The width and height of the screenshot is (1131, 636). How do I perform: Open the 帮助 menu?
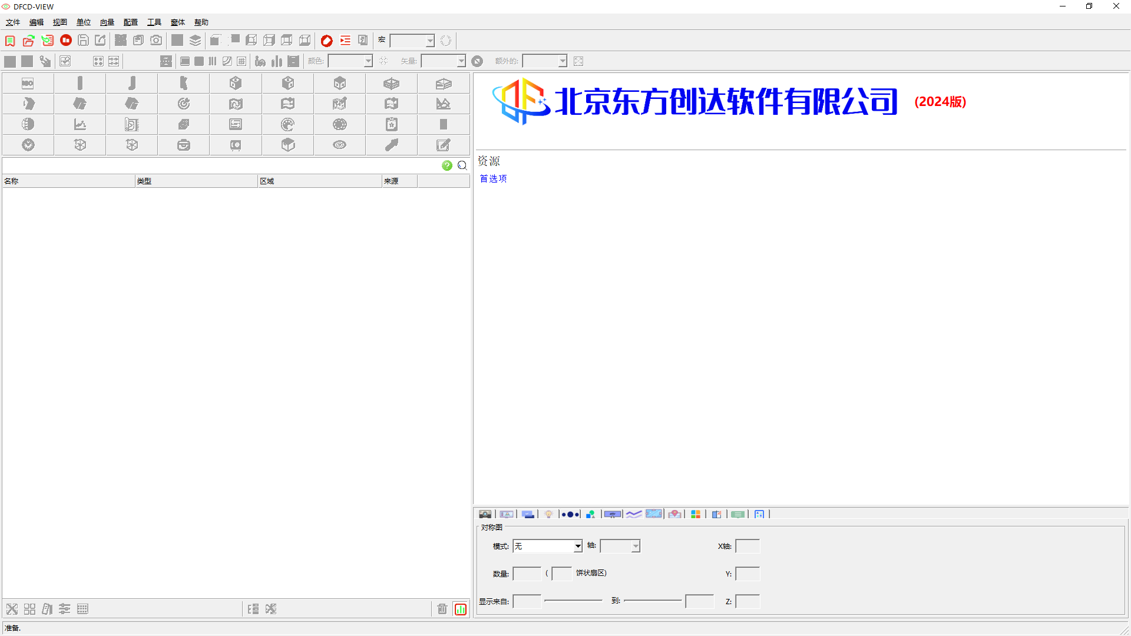[x=201, y=22]
